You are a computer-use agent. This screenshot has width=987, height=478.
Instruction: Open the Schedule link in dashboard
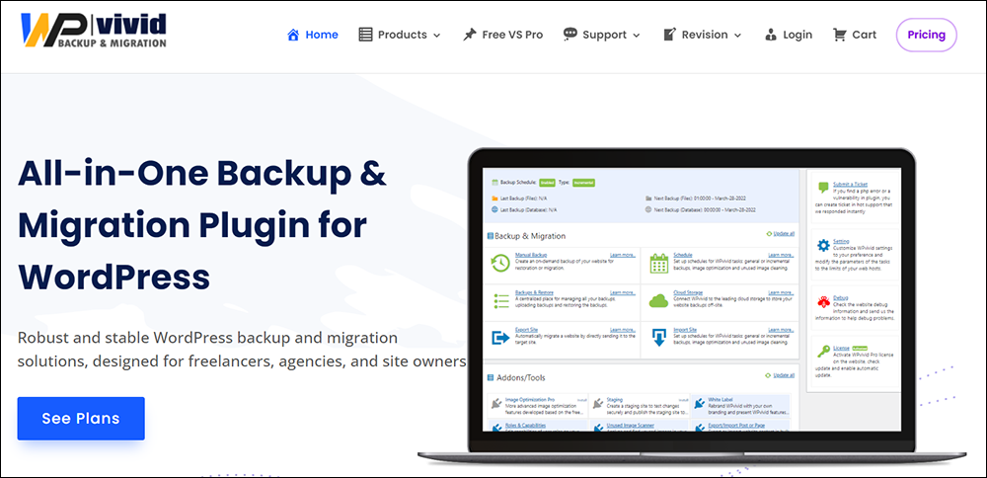[x=683, y=255]
